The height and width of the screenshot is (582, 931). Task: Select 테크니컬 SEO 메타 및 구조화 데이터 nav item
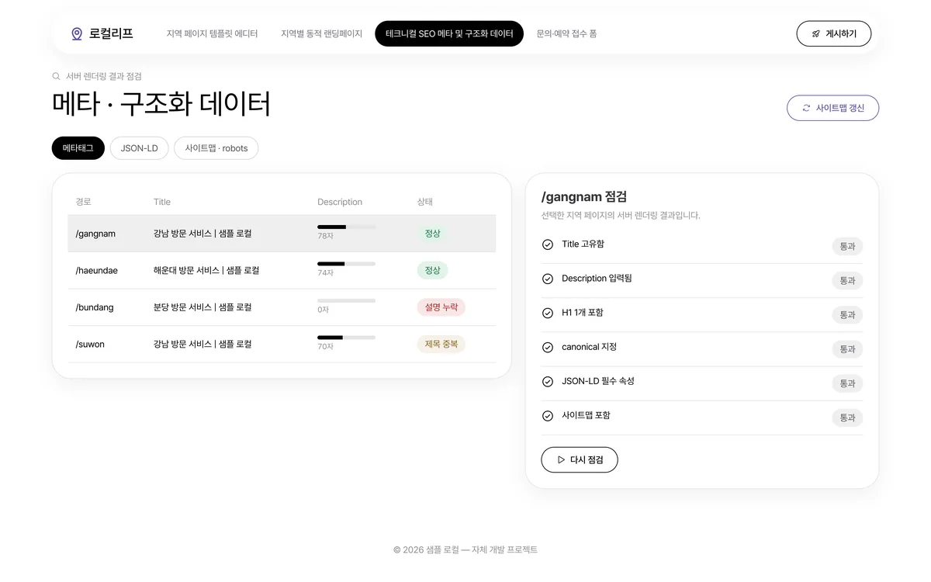pyautogui.click(x=449, y=34)
